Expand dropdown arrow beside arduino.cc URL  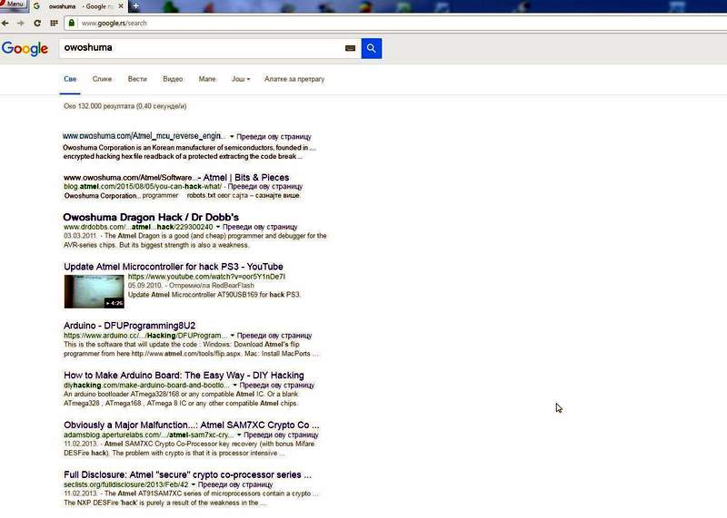click(x=233, y=335)
